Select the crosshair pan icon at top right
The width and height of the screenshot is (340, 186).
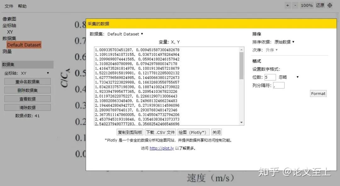coord(330,5)
